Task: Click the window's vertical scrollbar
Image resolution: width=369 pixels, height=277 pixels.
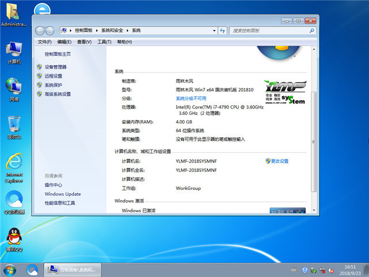Action: coord(314,138)
